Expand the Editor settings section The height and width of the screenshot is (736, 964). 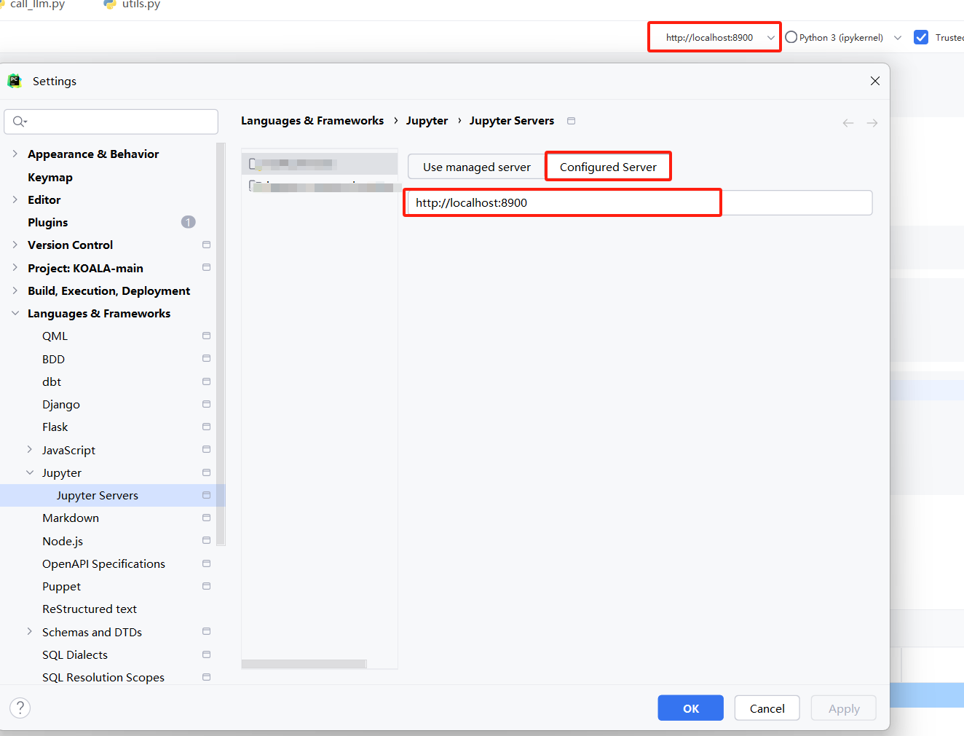tap(15, 199)
